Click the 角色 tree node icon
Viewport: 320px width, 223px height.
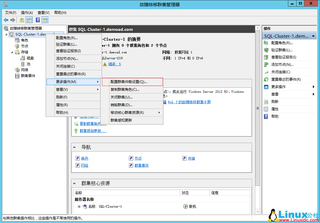pos(17,40)
